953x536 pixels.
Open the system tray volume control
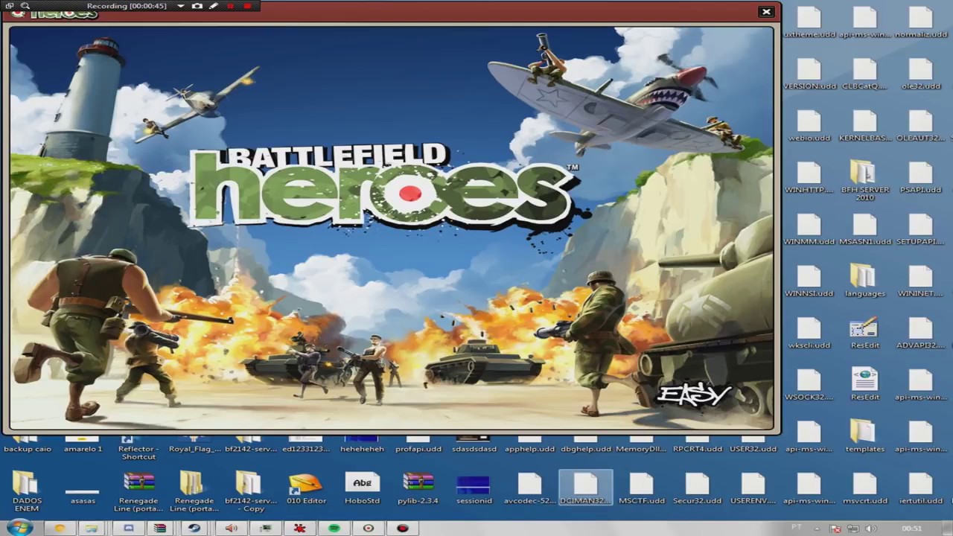[x=870, y=529]
